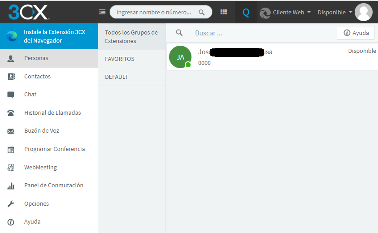Open Contactos in the sidebar
378x233 pixels.
37,77
